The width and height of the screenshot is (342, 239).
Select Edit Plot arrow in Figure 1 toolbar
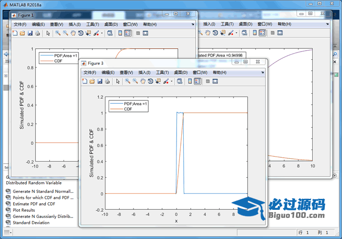48,33
